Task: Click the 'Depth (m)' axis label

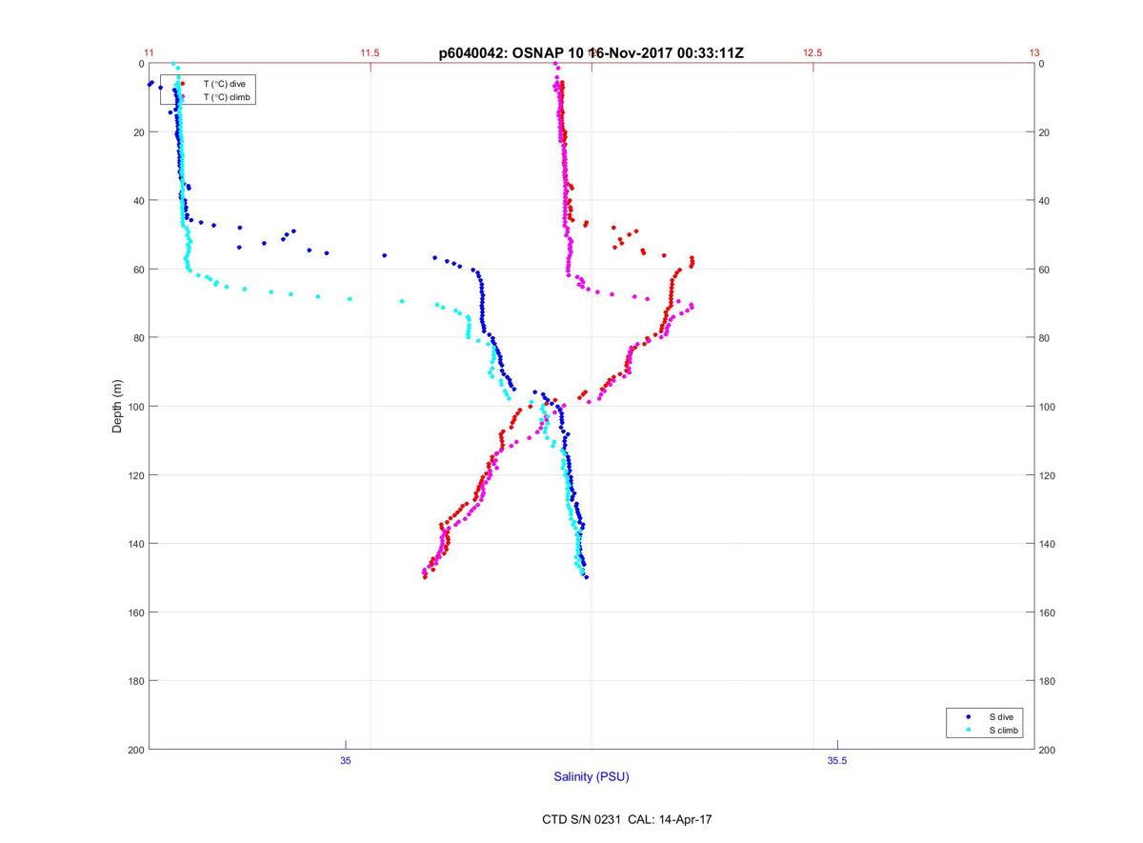Action: (117, 407)
